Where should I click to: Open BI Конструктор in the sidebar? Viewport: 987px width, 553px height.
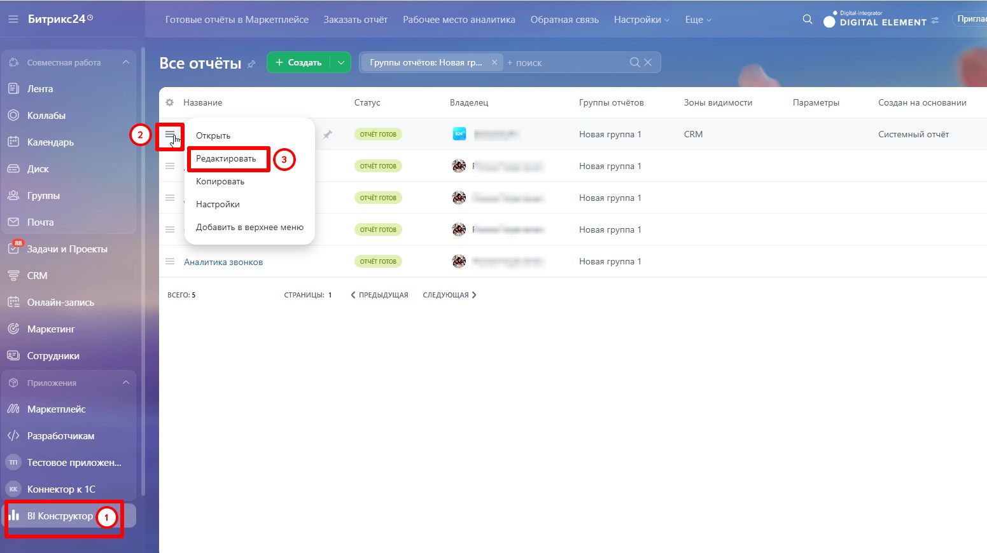tap(60, 515)
